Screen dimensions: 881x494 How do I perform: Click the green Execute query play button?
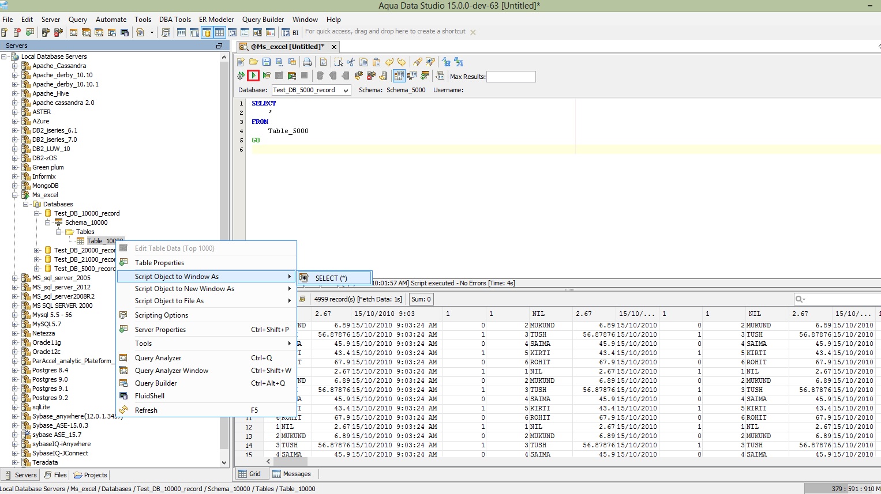click(x=253, y=76)
